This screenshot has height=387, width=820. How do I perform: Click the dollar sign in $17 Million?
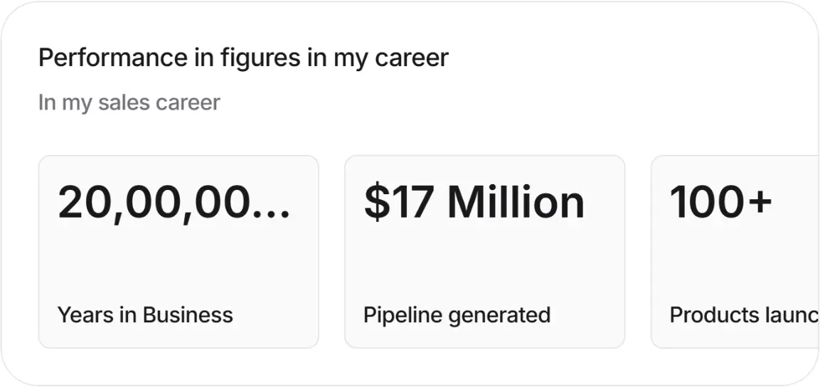pos(374,202)
